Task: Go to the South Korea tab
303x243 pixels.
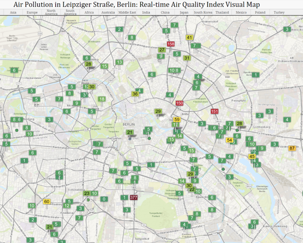Action: pyautogui.click(x=203, y=12)
